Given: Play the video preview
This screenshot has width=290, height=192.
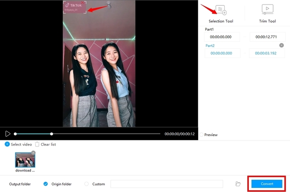Looking at the screenshot, I should [x=8, y=134].
